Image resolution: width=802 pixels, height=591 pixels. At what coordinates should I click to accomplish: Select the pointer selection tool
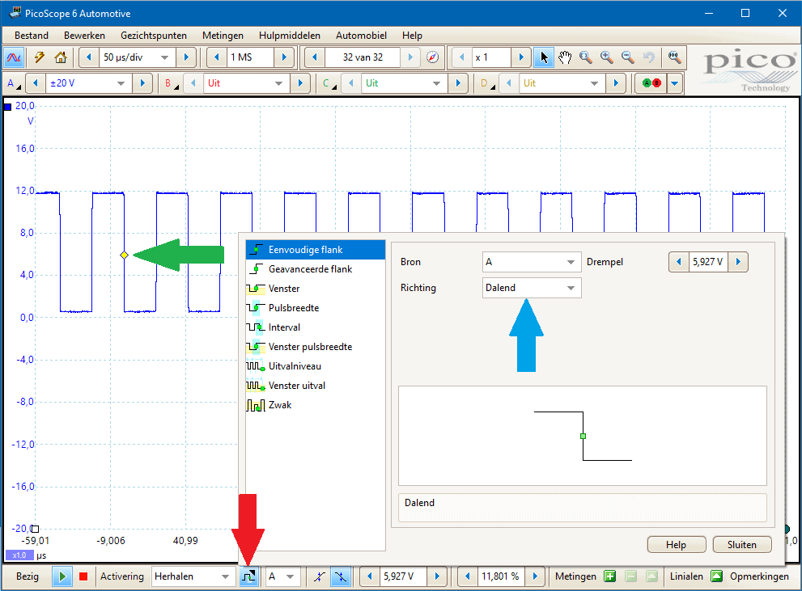(x=544, y=57)
